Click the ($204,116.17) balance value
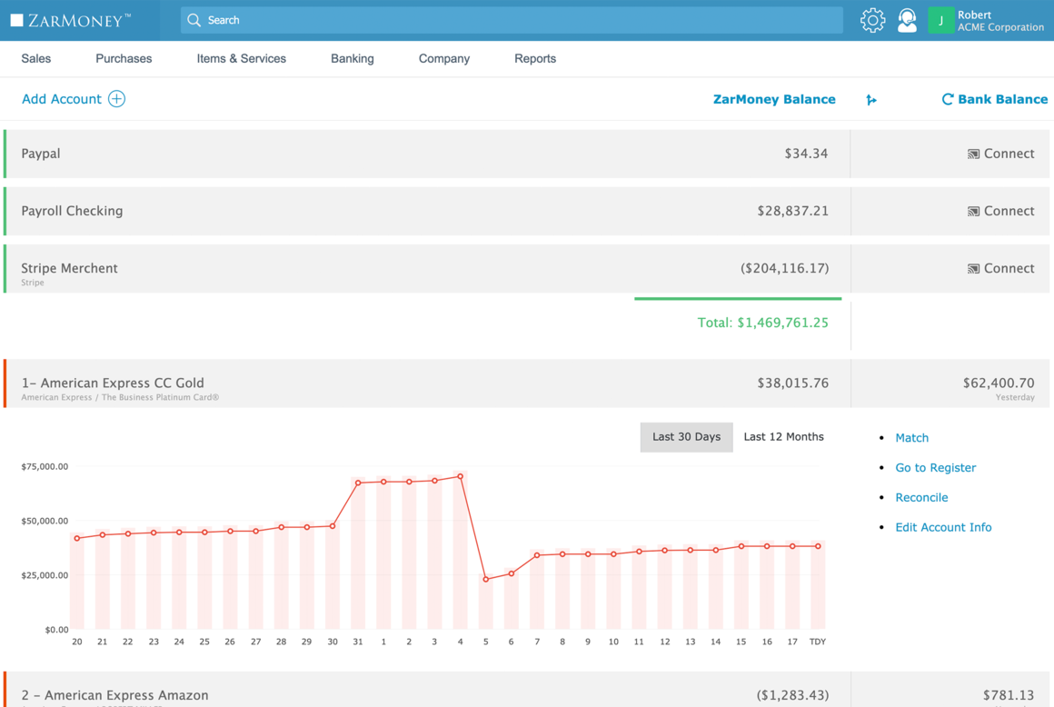Image resolution: width=1054 pixels, height=707 pixels. (x=784, y=268)
